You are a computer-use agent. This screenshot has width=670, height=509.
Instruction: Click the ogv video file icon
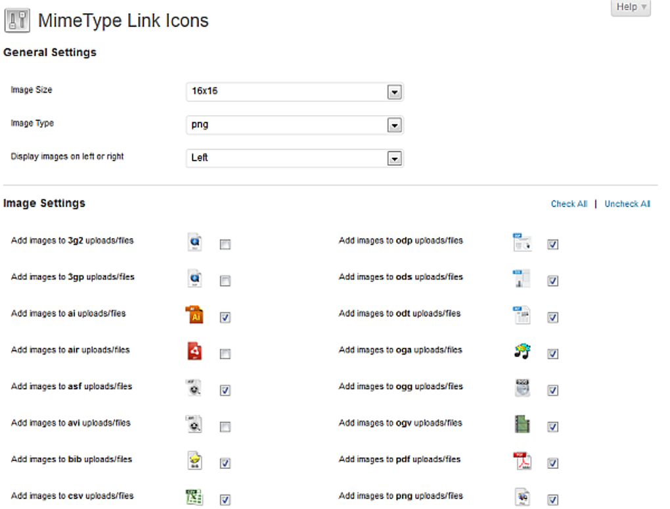(521, 425)
